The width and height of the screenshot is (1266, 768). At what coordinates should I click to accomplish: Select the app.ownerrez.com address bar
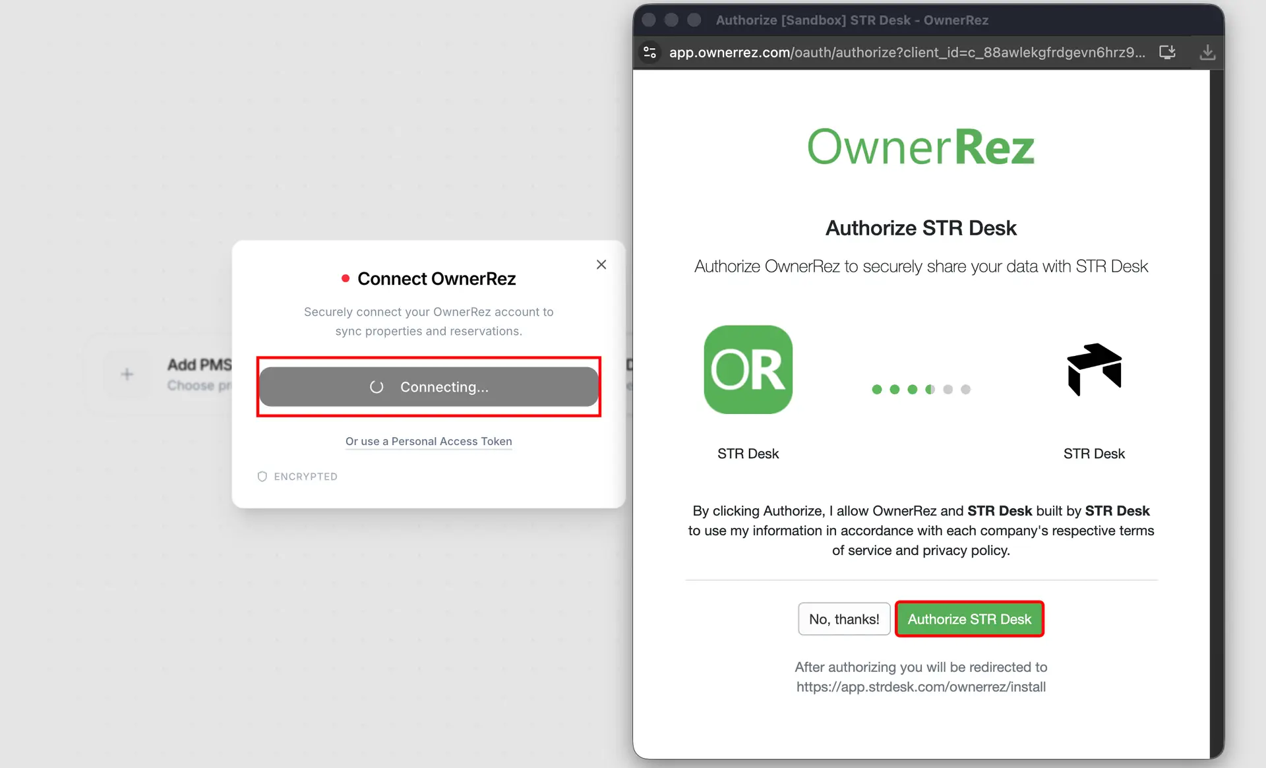pyautogui.click(x=857, y=52)
